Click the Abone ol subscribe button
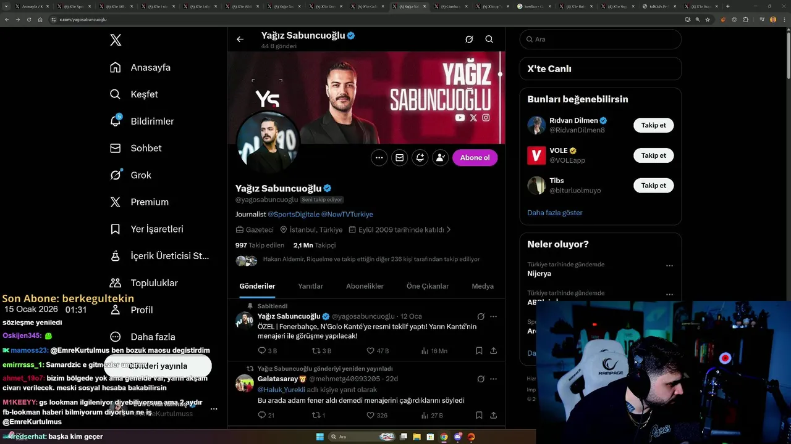Viewport: 791px width, 444px height. 475,158
